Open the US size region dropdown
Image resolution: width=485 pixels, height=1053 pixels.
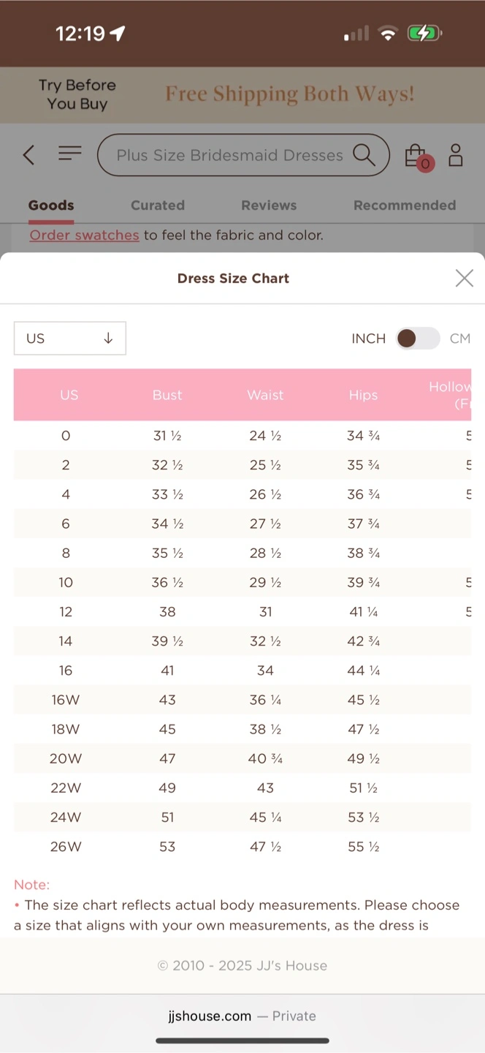[70, 339]
